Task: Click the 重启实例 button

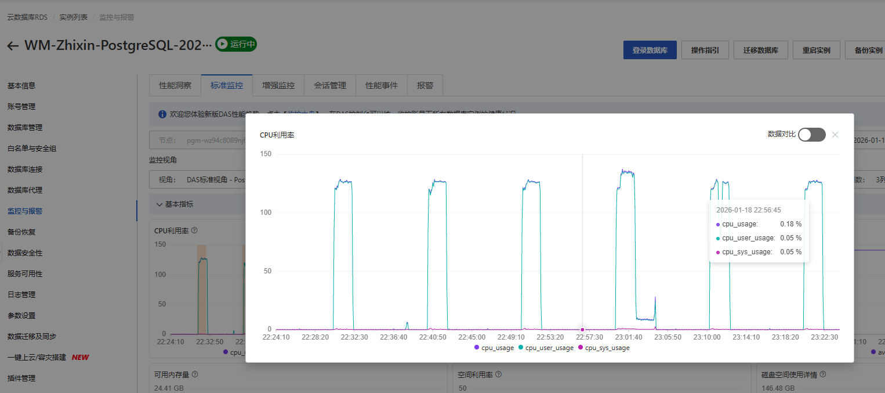Action: [x=816, y=51]
